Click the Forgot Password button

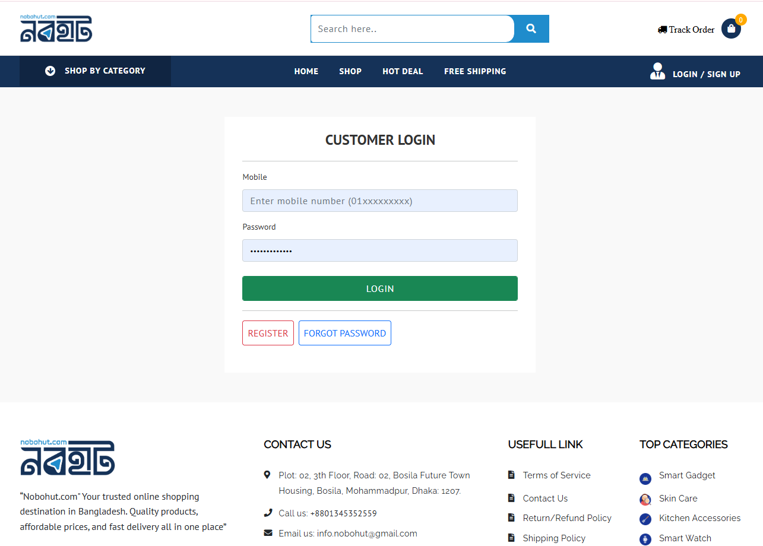tap(345, 333)
